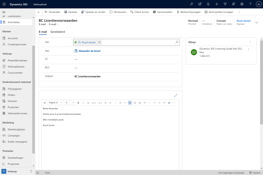This screenshot has height=175, width=263.
Task: Collapse the hamburger navigation menu
Action: [4, 12]
